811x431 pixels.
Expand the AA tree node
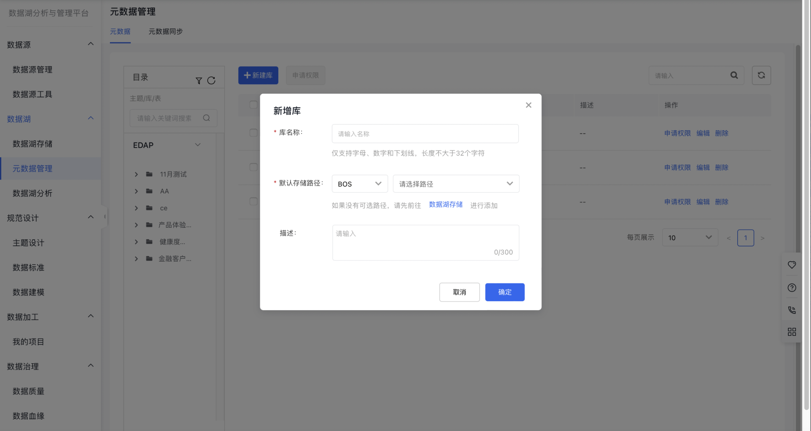(136, 191)
